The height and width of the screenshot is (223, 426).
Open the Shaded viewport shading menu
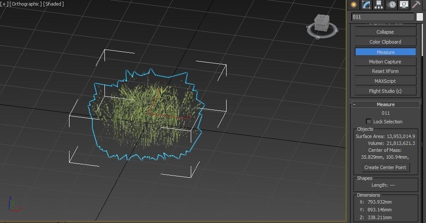(x=53, y=4)
